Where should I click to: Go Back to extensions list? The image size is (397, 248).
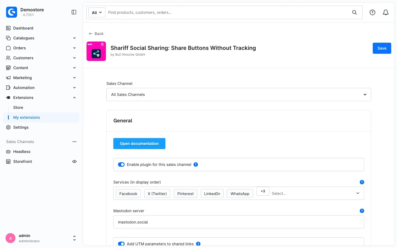coord(96,34)
